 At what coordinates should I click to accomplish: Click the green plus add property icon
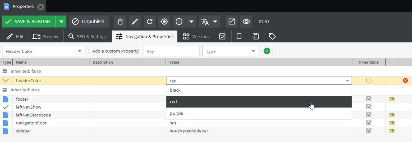267,51
